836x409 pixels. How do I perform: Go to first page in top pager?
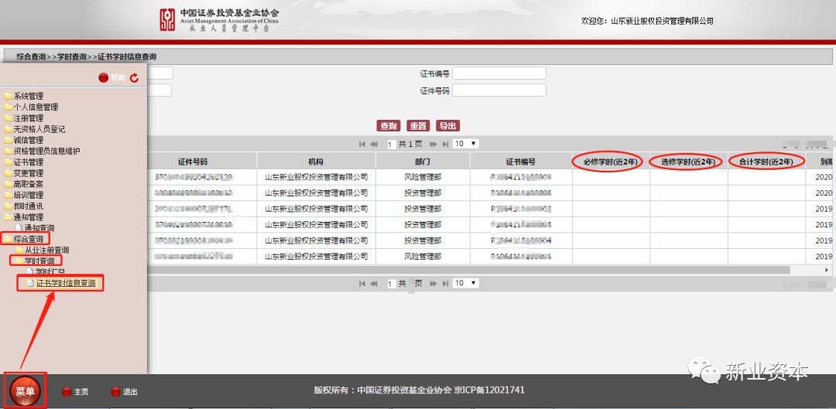pyautogui.click(x=362, y=144)
